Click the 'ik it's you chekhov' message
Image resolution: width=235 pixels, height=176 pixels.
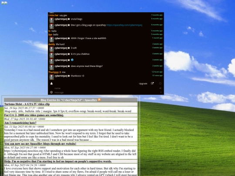(80, 54)
